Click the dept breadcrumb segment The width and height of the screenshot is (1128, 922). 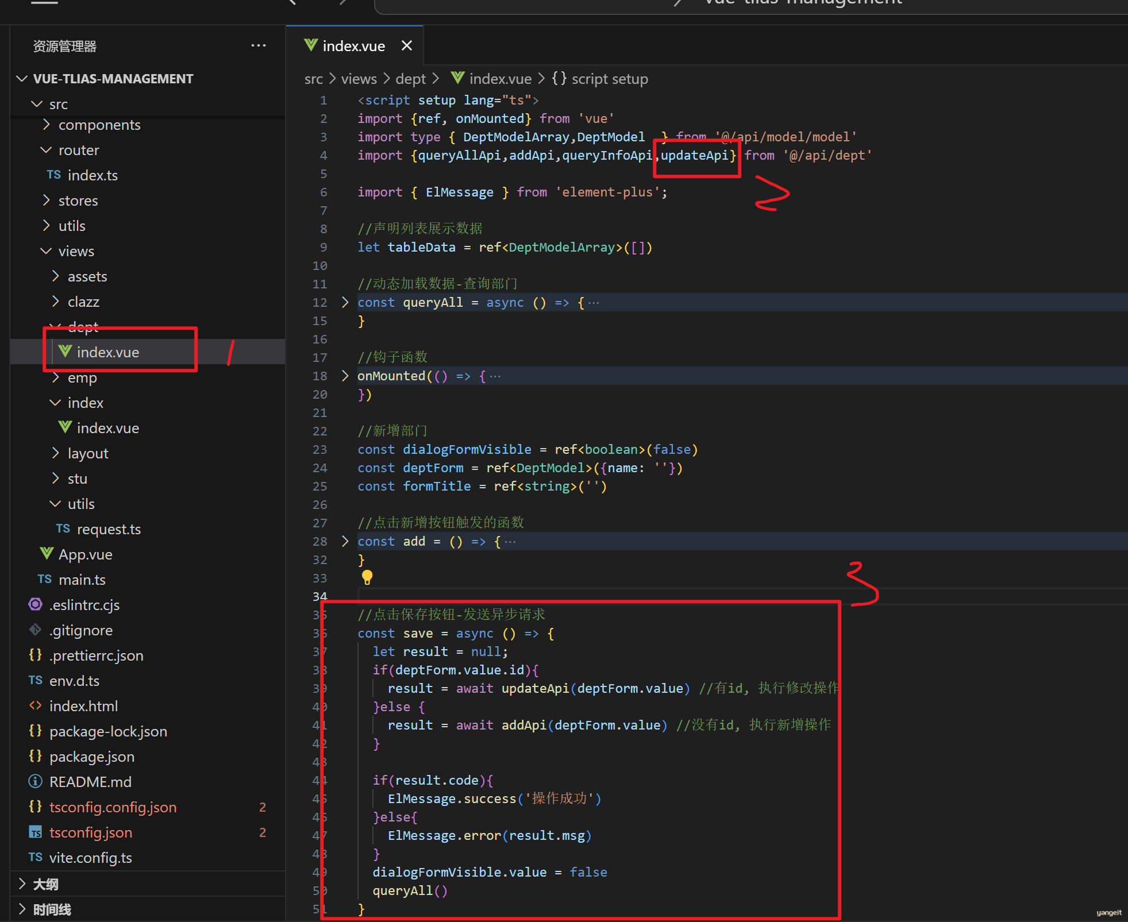tap(410, 79)
